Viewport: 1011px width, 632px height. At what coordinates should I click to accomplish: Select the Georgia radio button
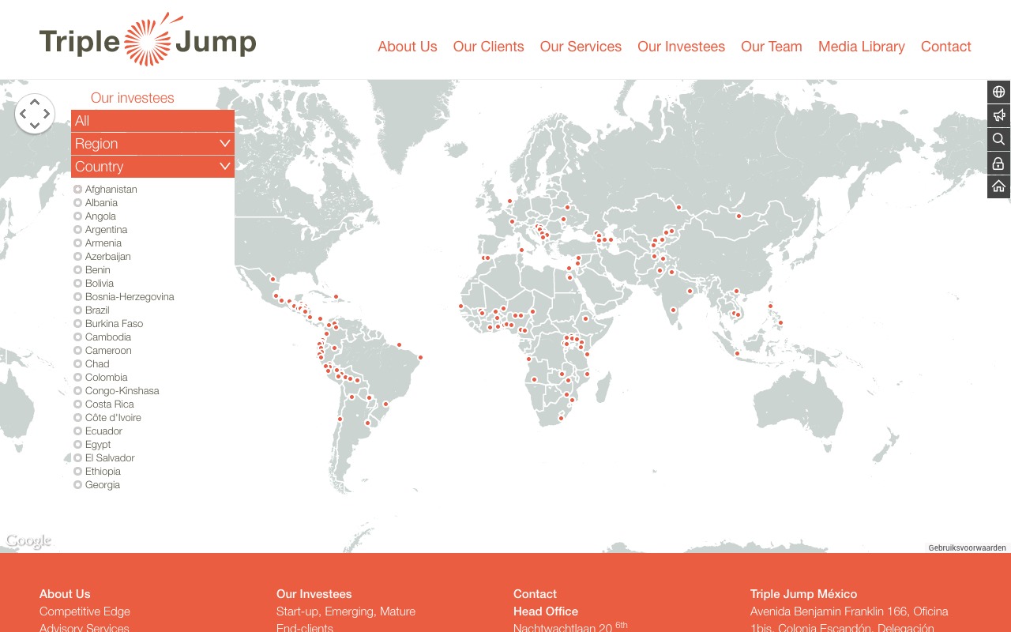(77, 485)
